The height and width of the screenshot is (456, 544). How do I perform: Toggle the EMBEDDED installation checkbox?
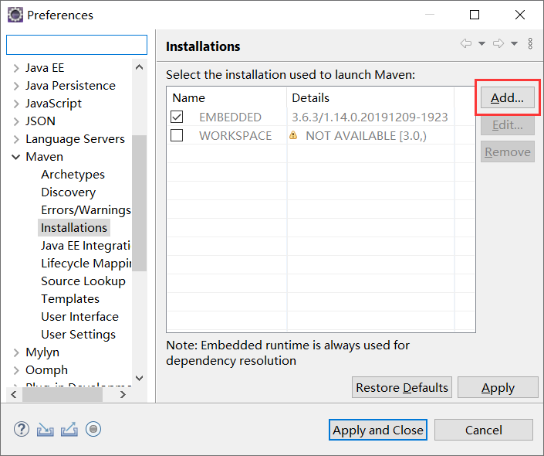pos(177,117)
